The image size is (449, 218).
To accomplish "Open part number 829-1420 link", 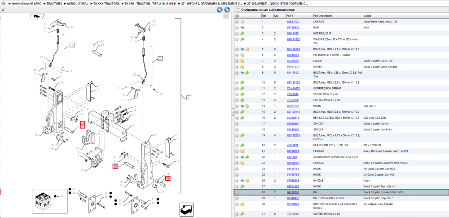I will pos(292,34).
